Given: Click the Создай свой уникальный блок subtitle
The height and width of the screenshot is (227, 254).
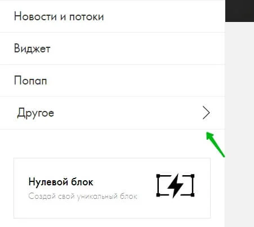Looking at the screenshot, I should (83, 197).
